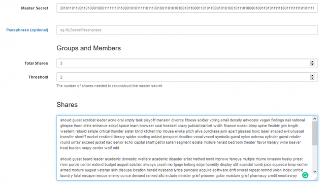
Task: Click the Shares heading
Action: pyautogui.click(x=67, y=105)
